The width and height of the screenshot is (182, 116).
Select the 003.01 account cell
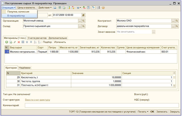coord(169,52)
